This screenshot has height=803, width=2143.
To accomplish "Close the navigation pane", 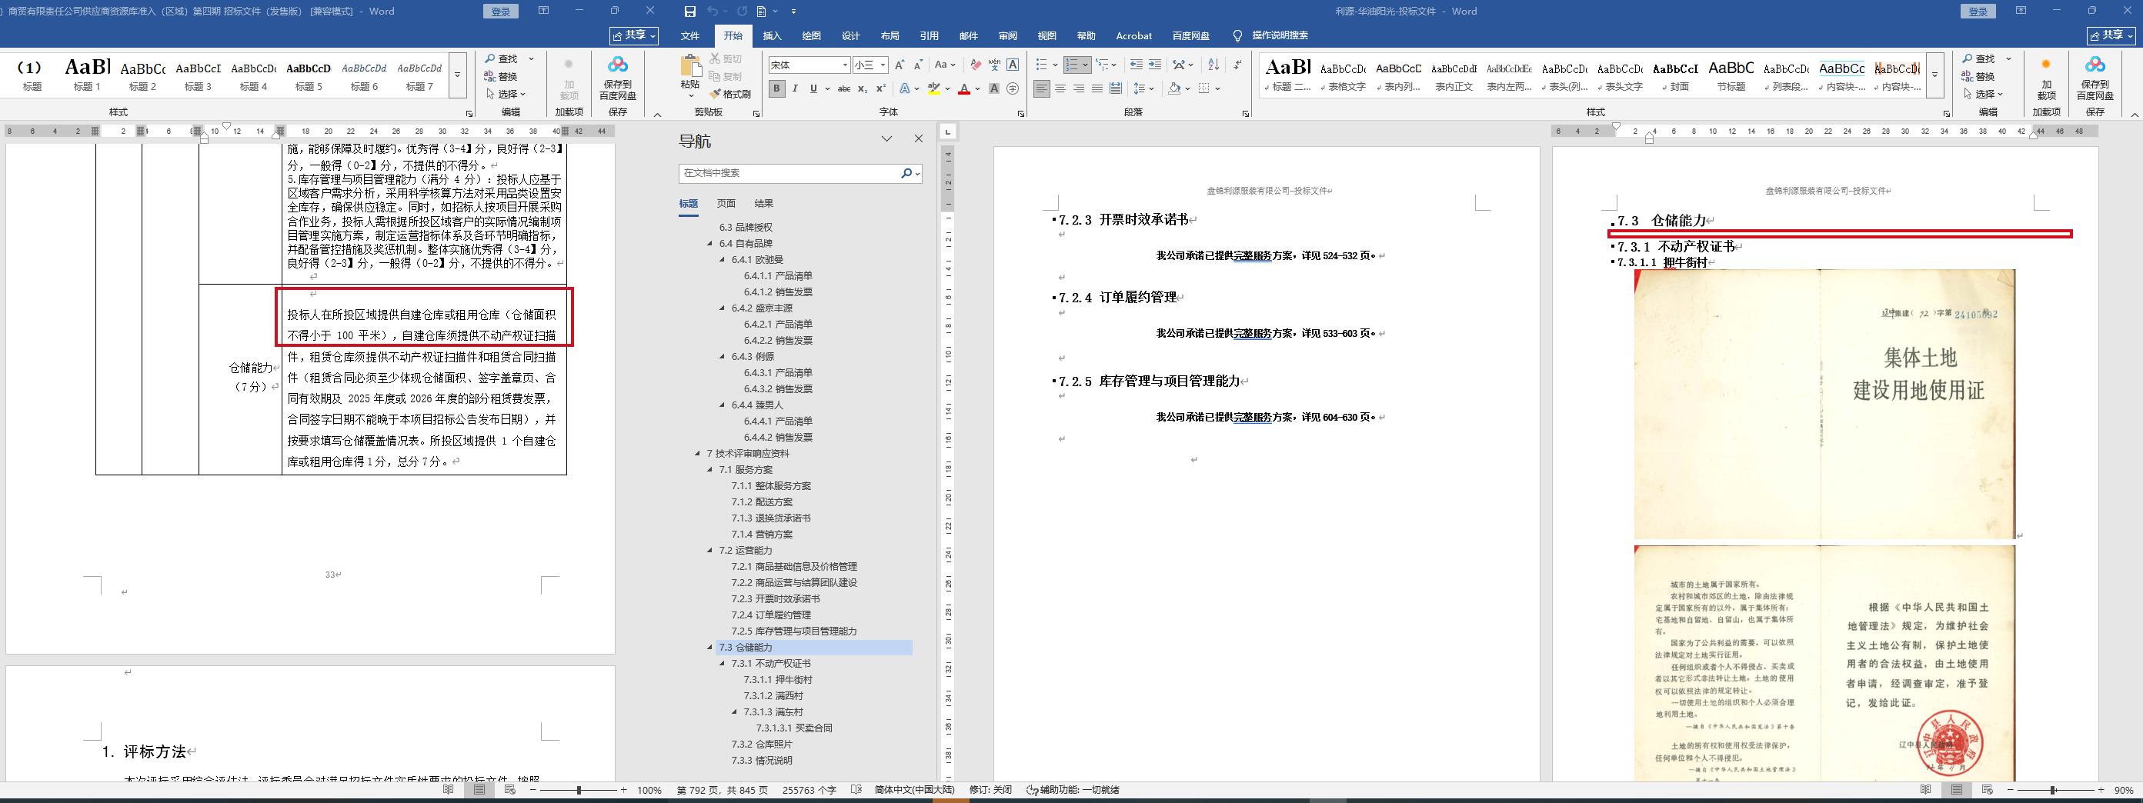I will click(919, 138).
